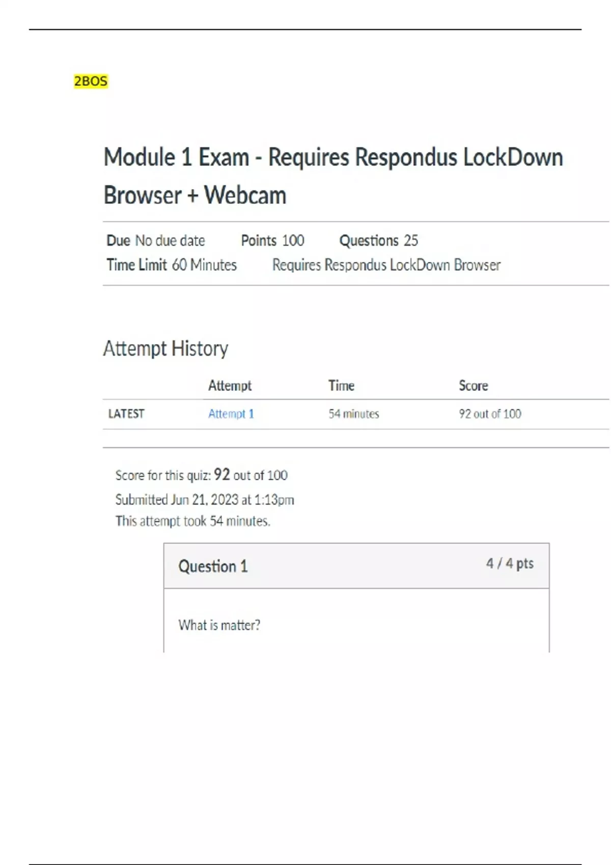
Task: Click the Attempt History heading
Action: click(165, 349)
